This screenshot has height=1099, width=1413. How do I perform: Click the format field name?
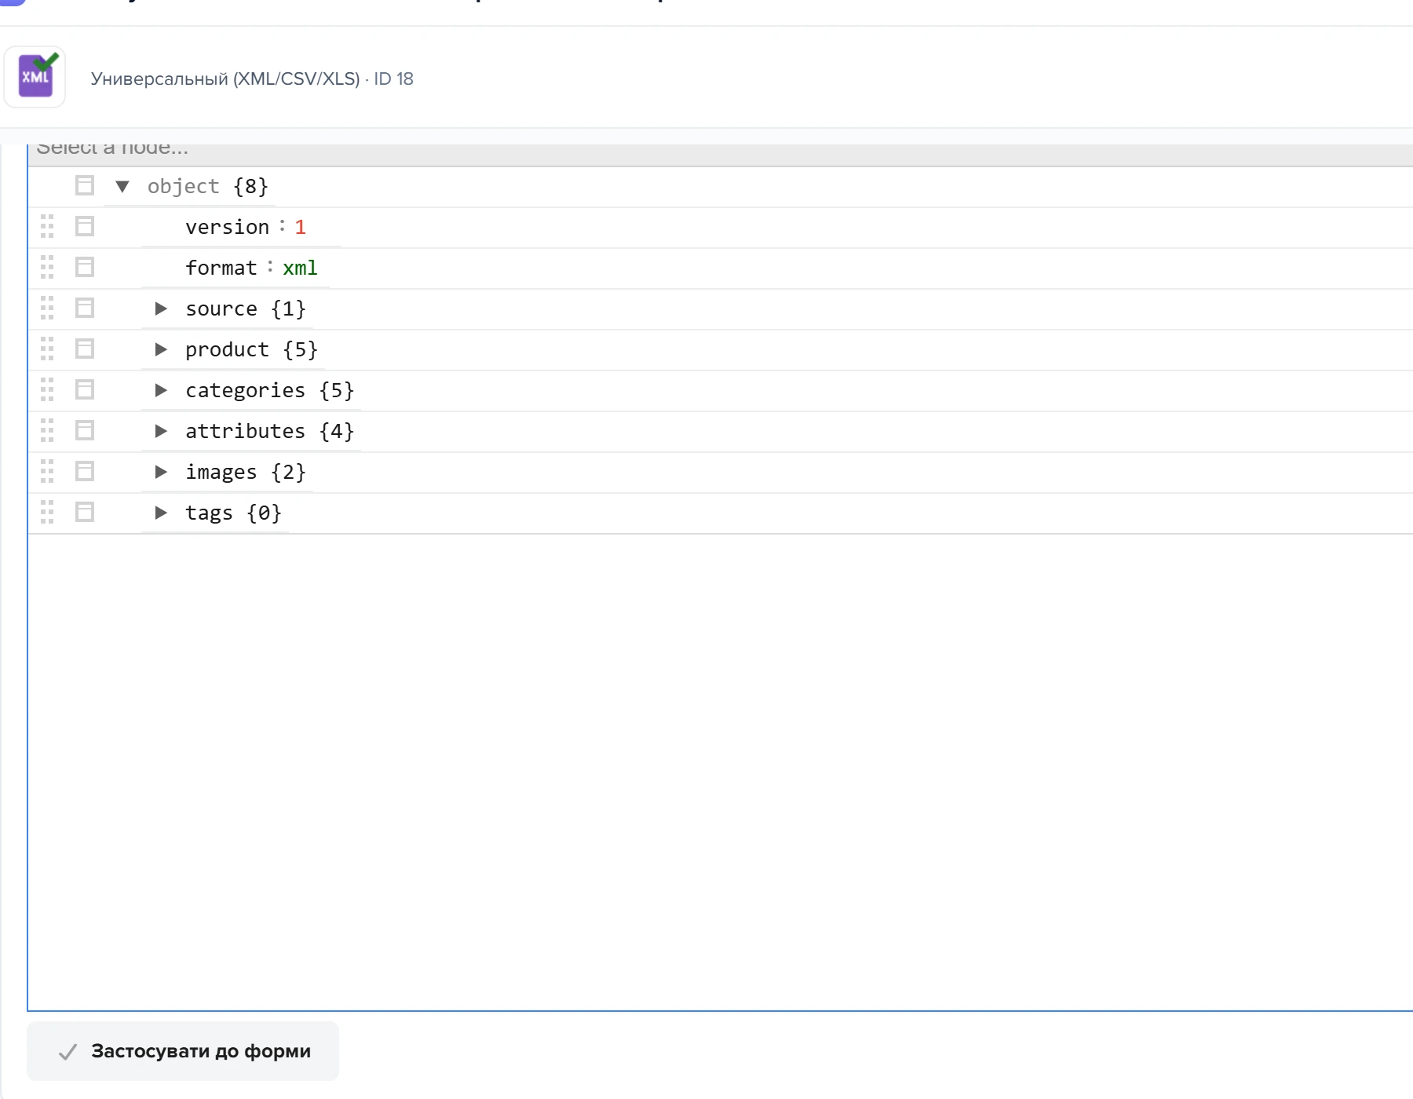coord(221,268)
